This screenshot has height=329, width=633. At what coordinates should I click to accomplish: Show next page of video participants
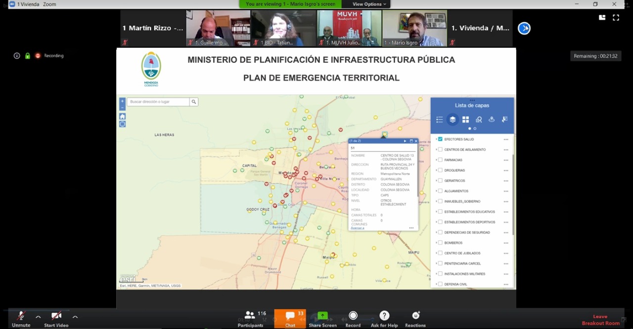[524, 28]
